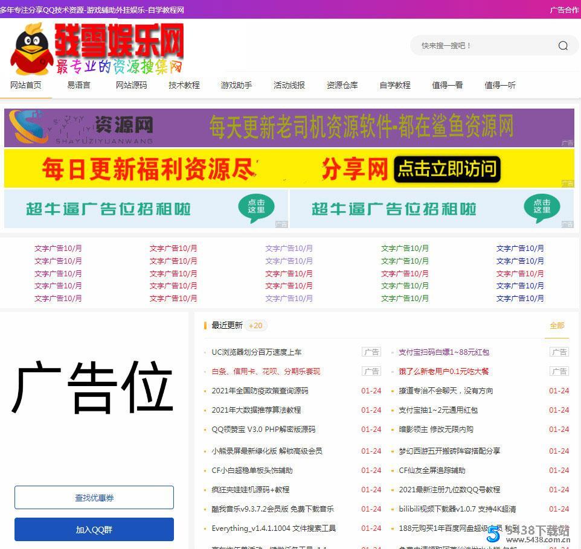581x549 pixels.
Task: Click the 点击立即访问 button on the yellow banner
Action: pos(446,170)
